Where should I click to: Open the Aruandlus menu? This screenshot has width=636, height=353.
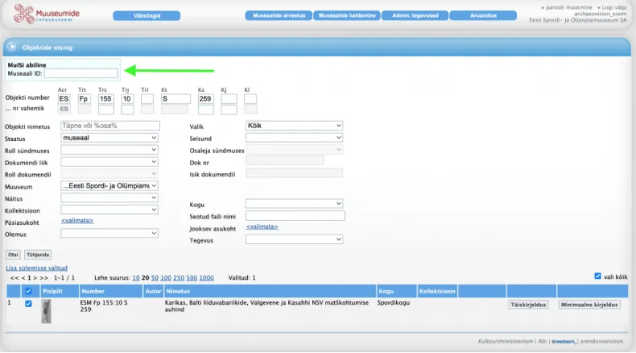click(482, 15)
